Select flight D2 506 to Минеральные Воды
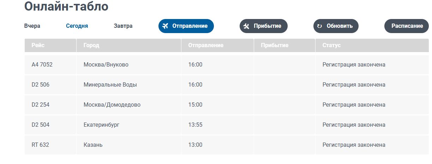Viewport: 432px width, 164px height. pos(227,85)
